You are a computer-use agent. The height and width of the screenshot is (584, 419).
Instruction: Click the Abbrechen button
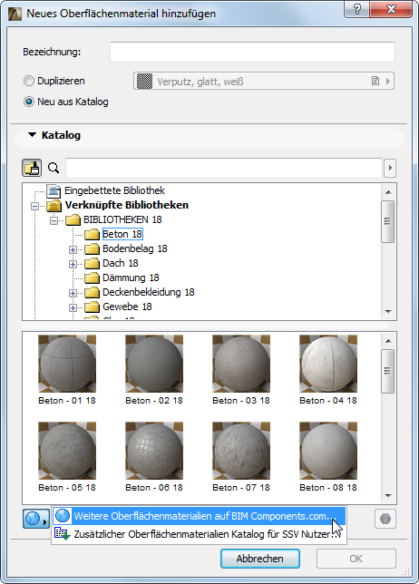(x=260, y=559)
